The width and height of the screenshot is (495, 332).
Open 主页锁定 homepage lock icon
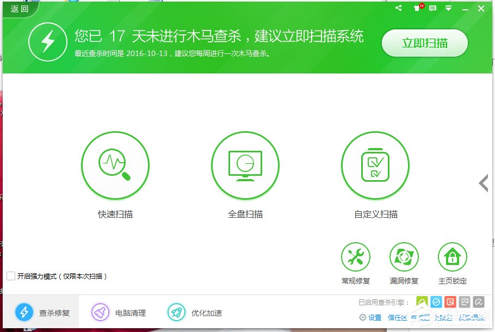click(453, 255)
